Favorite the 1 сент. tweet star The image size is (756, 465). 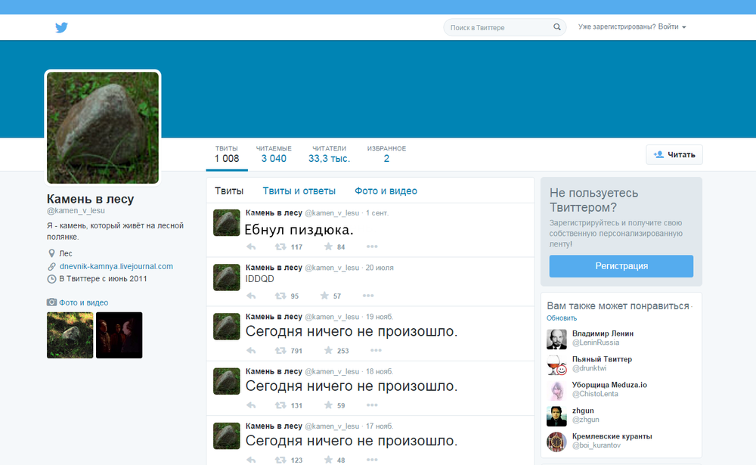tap(328, 247)
